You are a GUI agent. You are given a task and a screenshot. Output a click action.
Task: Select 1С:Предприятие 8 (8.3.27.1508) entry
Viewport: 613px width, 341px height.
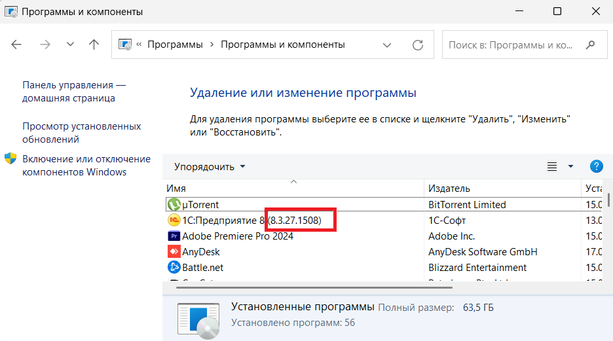(251, 221)
